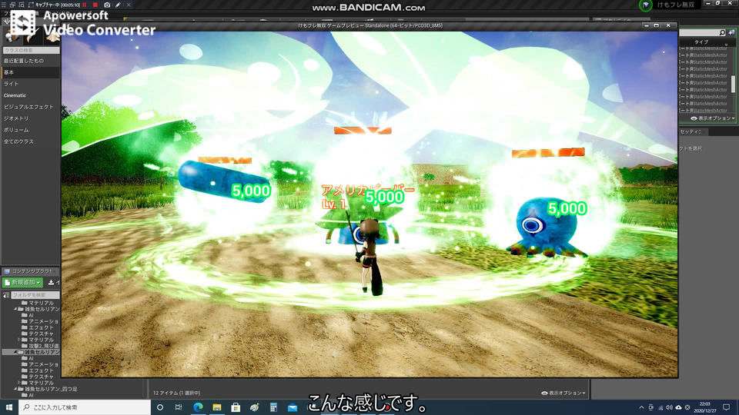Select the landscape mode icon

[x=51, y=37]
